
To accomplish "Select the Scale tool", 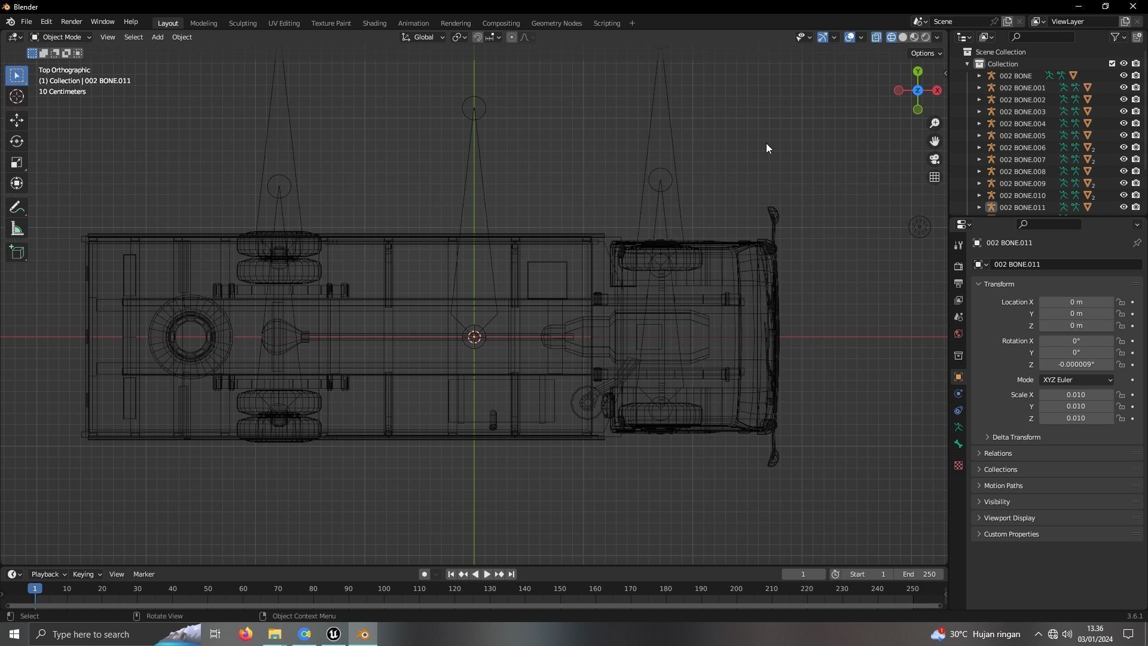I will 17,162.
